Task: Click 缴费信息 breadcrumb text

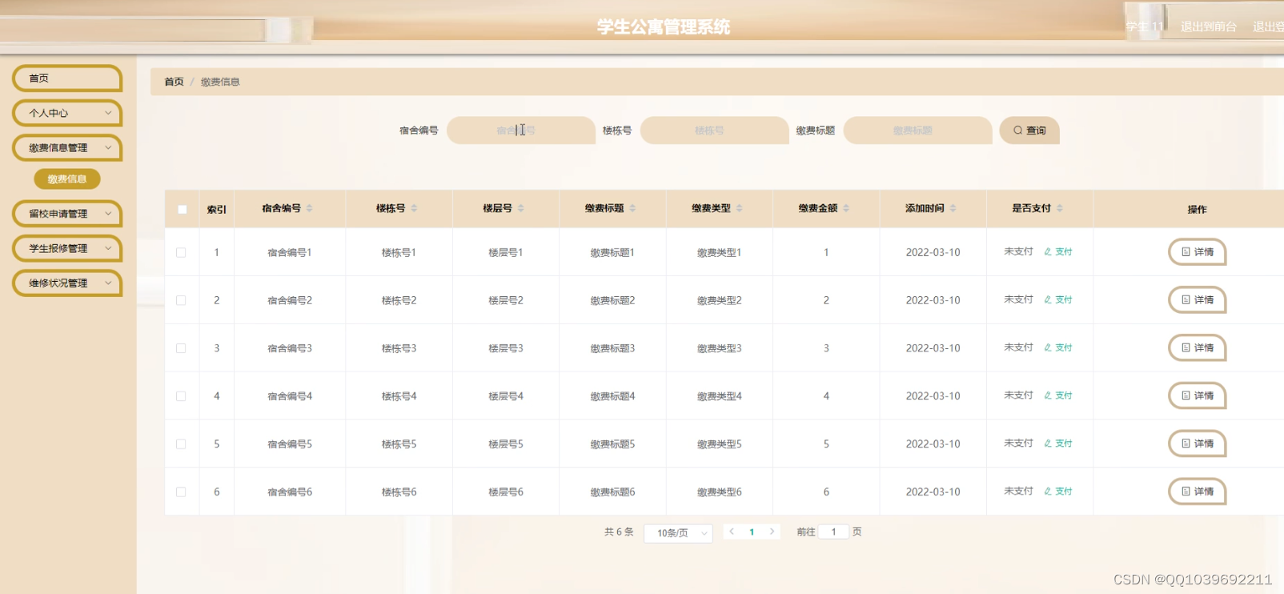Action: [220, 82]
